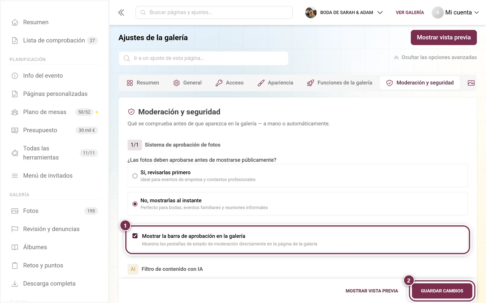Select 'Sí, revisarlas primero' radio option
Screen dimensions: 486x303
pyautogui.click(x=135, y=176)
